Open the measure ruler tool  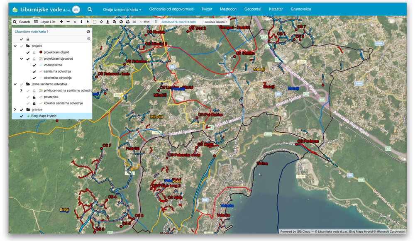(x=134, y=22)
